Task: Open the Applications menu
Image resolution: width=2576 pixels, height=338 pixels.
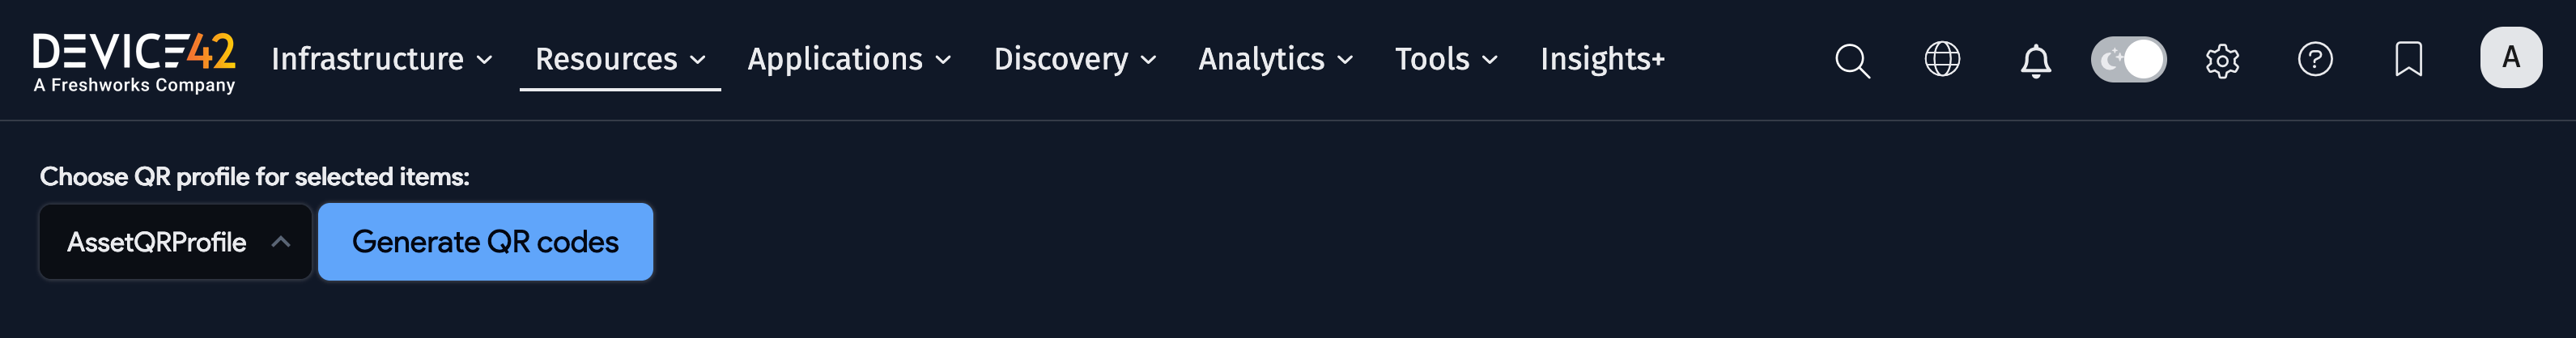Action: [848, 59]
